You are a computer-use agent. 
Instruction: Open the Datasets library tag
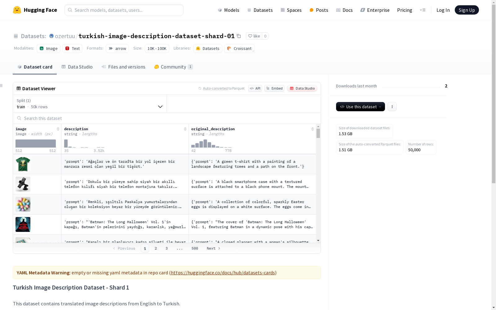pos(208,48)
